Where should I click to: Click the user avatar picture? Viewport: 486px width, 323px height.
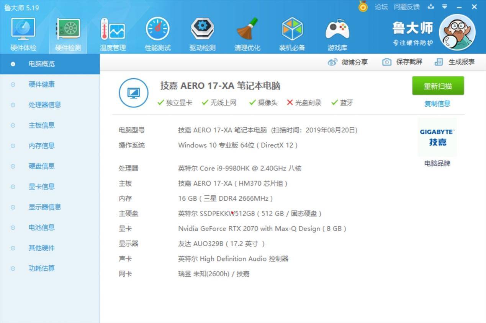click(x=457, y=33)
